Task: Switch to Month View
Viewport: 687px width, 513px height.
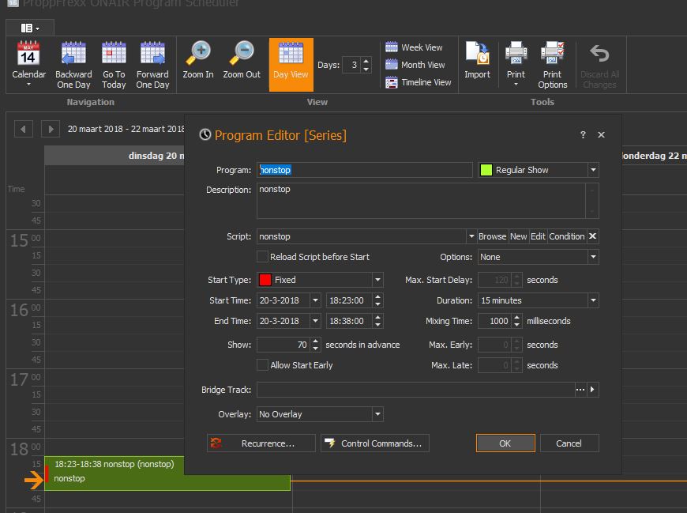Action: [x=415, y=65]
